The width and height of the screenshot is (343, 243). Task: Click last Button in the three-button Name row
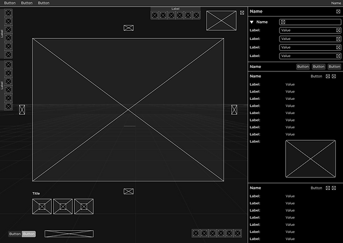[x=334, y=67]
